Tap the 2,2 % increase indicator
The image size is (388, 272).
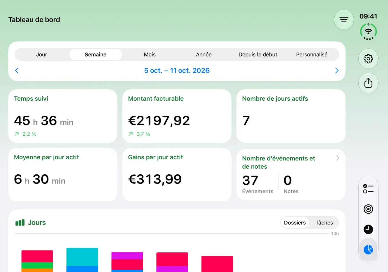[25, 134]
